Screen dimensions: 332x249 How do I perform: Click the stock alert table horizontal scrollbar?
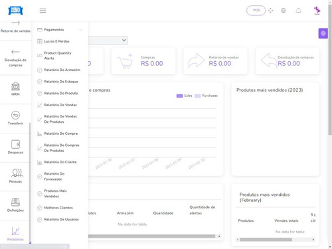coord(151,236)
